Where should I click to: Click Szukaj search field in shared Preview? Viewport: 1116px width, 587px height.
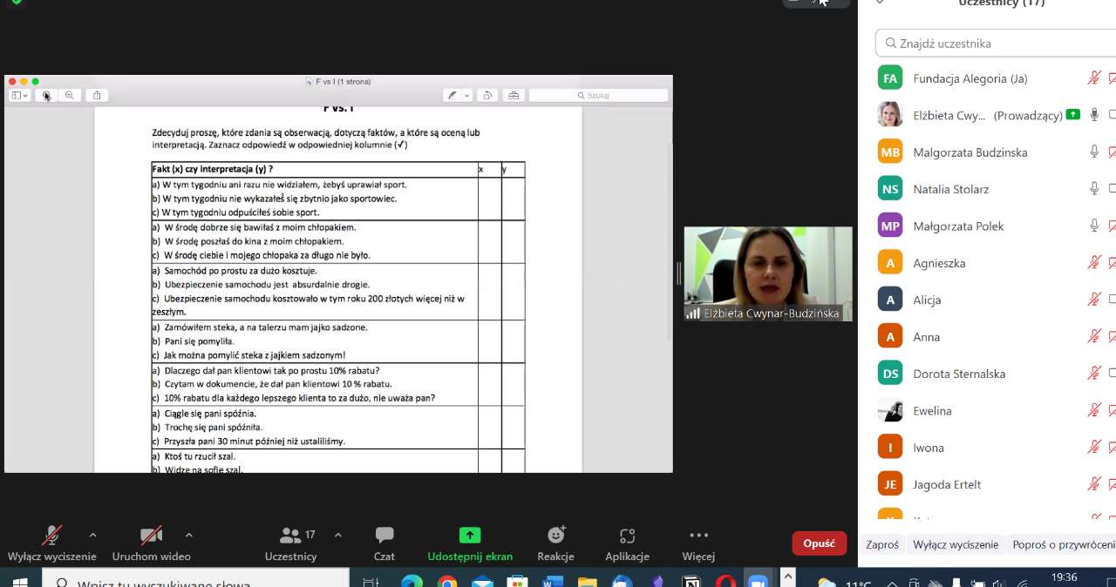coord(598,95)
